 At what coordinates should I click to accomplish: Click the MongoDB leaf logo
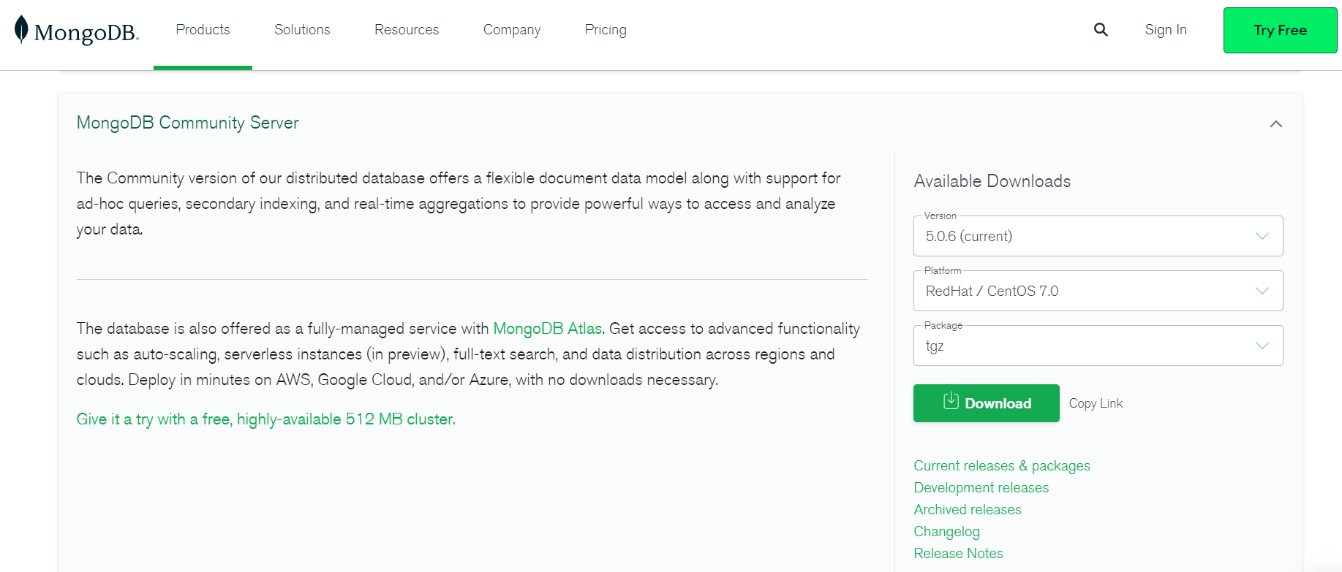[x=22, y=30]
